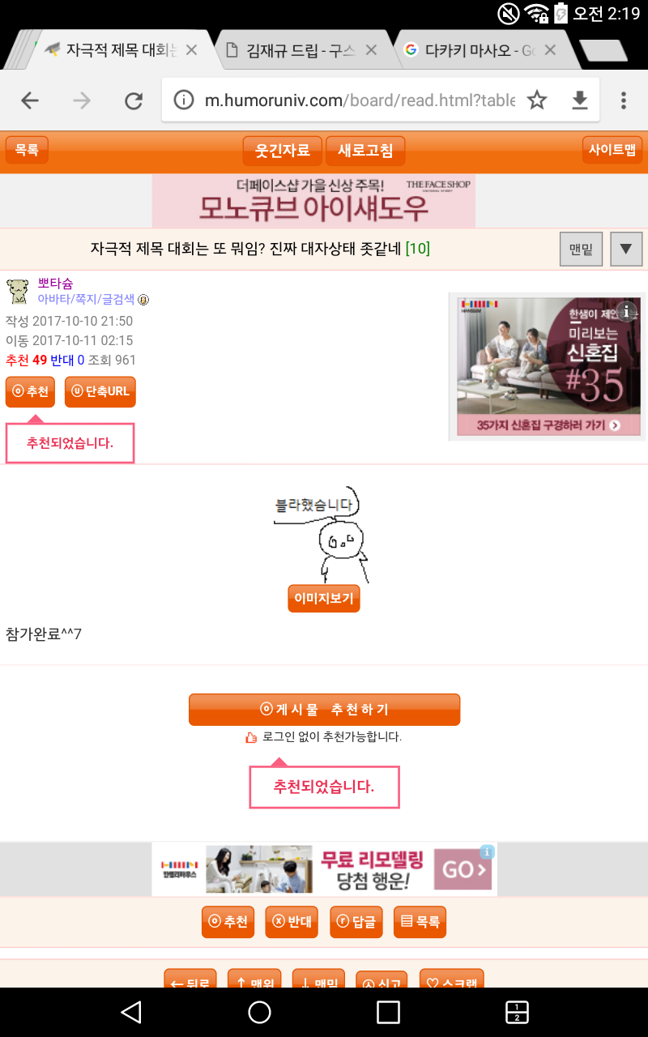Tap the download icon in address bar
This screenshot has width=648, height=1037.
coord(579,100)
